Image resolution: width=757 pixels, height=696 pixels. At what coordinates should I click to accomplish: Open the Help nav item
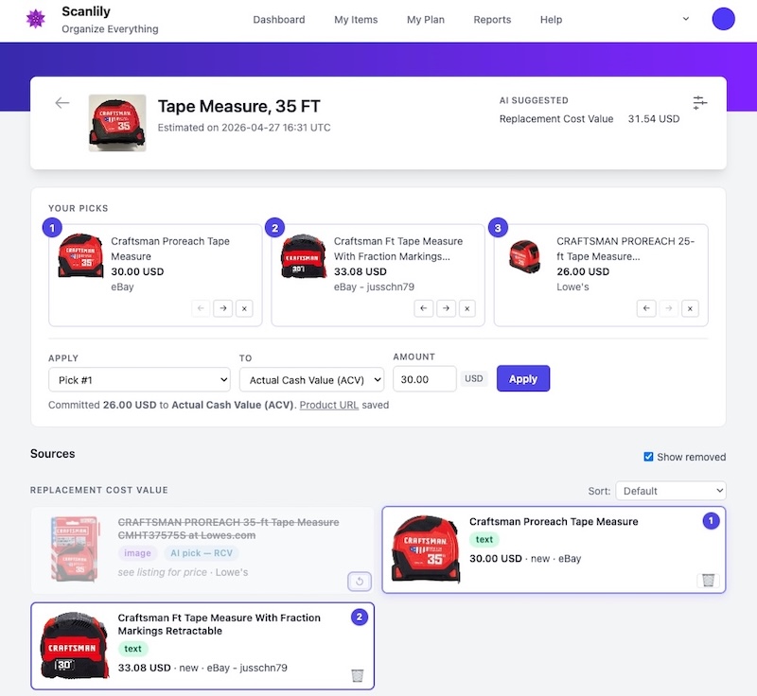coord(551,20)
